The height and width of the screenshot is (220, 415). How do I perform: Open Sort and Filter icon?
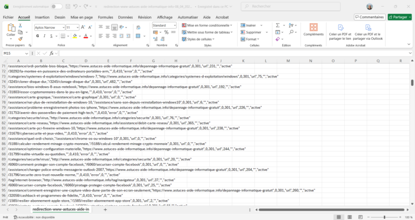(x=291, y=25)
